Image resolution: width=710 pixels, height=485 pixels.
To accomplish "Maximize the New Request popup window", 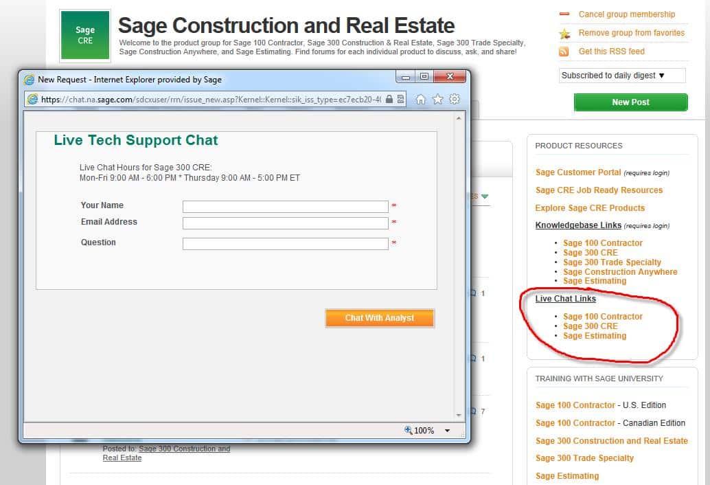I will [424, 76].
